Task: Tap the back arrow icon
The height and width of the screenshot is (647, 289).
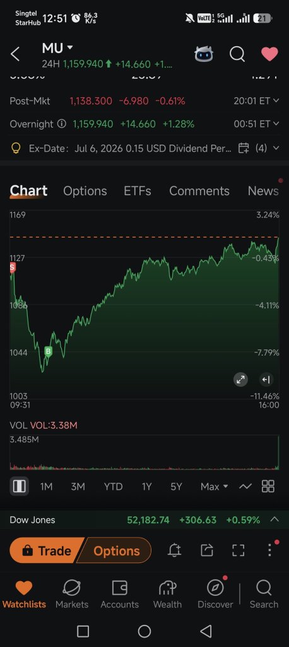Action: pos(15,54)
